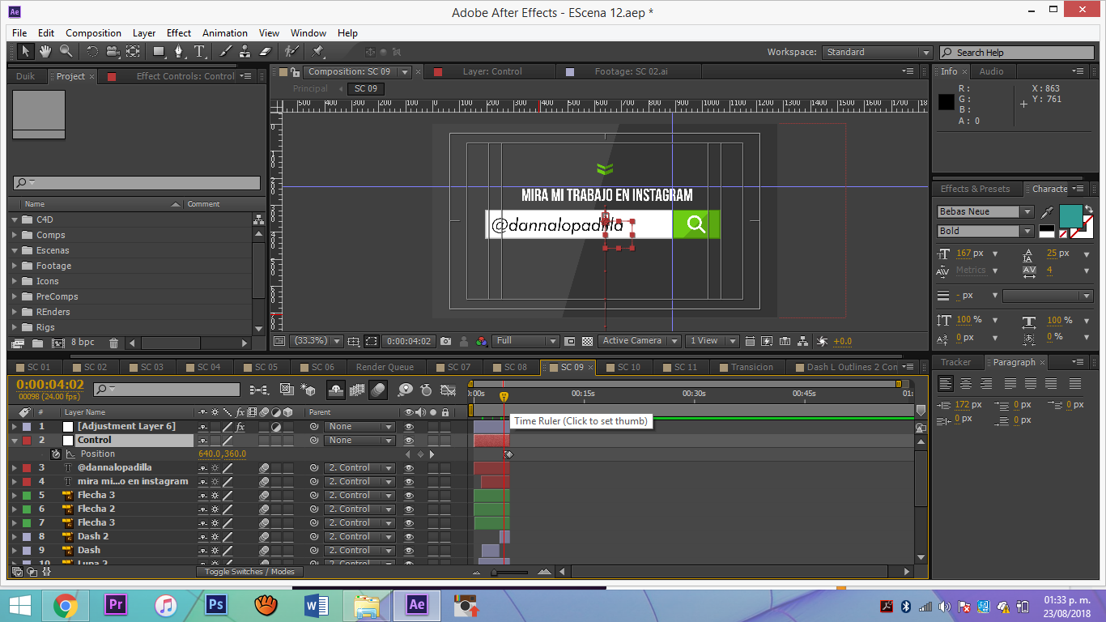Open the Animation menu
Screen dimensions: 1106x622
[x=225, y=33]
